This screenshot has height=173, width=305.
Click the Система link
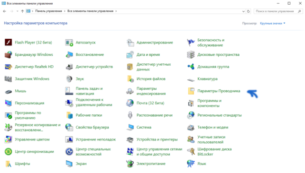click(x=144, y=127)
